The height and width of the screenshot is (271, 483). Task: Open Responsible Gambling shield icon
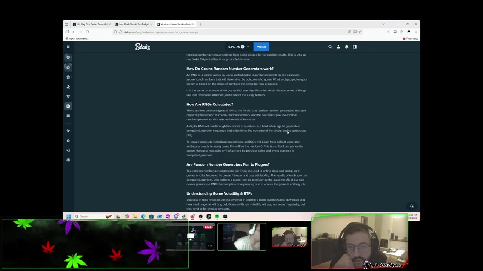click(x=68, y=141)
